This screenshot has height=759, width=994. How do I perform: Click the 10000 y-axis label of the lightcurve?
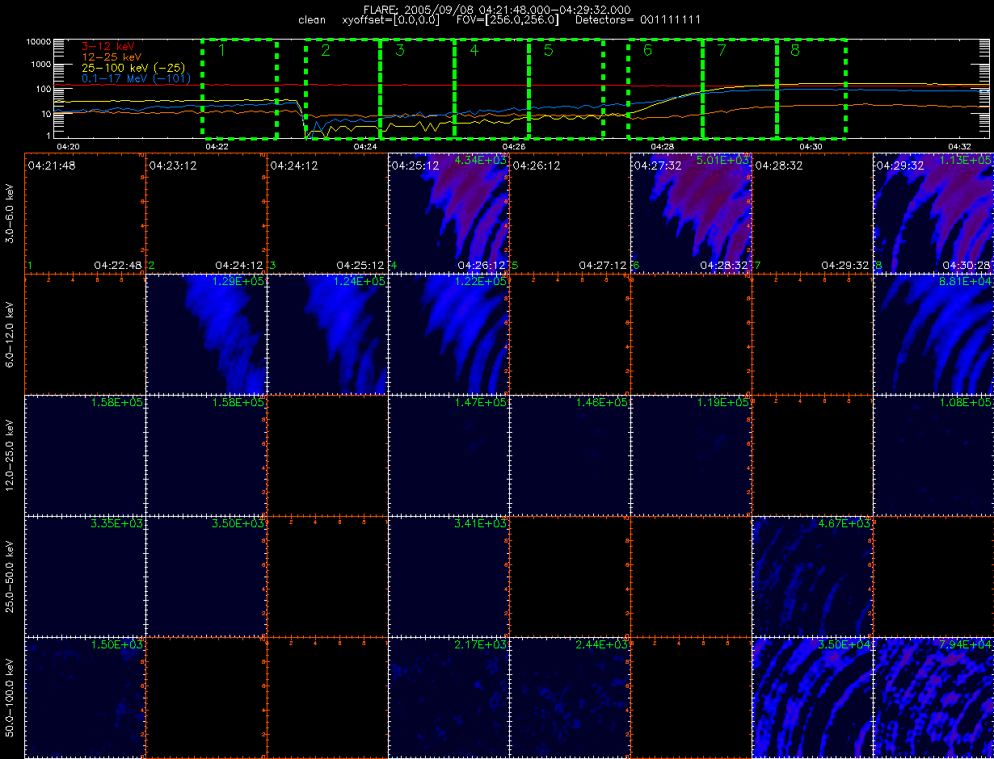click(x=38, y=40)
